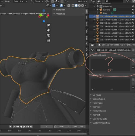Select object 000159 in the outliner

(x=116, y=26)
